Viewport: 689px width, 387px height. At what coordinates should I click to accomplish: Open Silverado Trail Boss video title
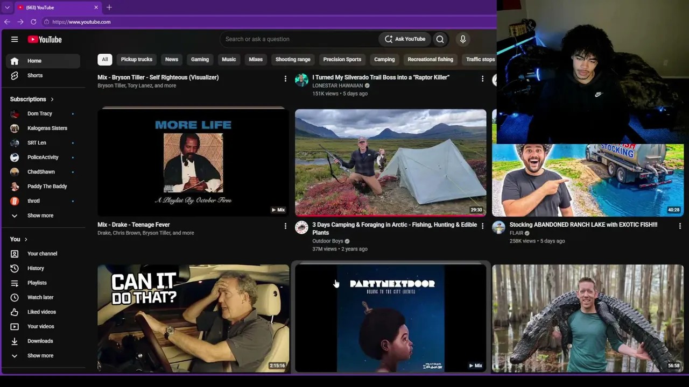click(x=381, y=77)
